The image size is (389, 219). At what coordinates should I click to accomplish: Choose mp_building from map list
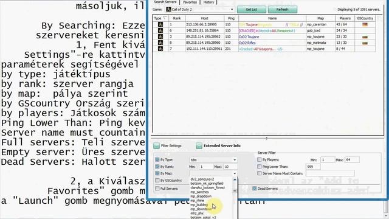pyautogui.click(x=199, y=204)
